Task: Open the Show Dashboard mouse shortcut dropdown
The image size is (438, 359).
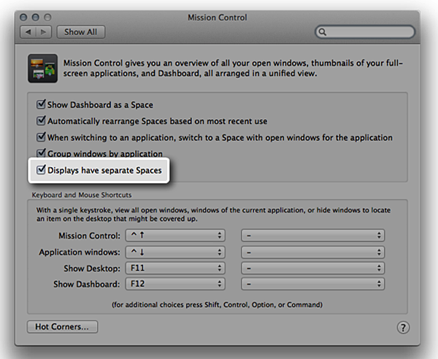Action: point(313,284)
